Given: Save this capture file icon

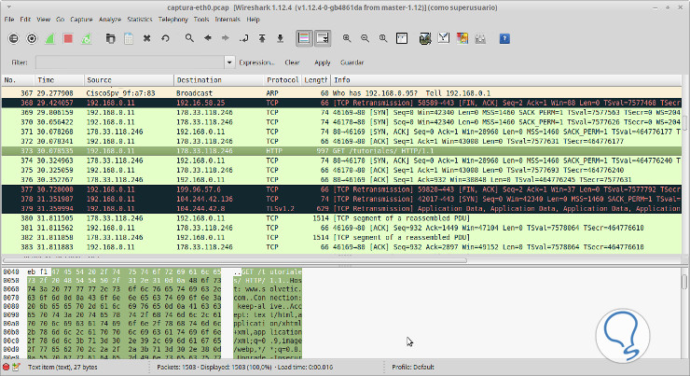Looking at the screenshot, I should [129, 39].
